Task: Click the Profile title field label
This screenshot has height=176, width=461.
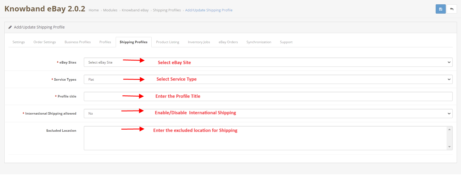Action: click(66, 96)
